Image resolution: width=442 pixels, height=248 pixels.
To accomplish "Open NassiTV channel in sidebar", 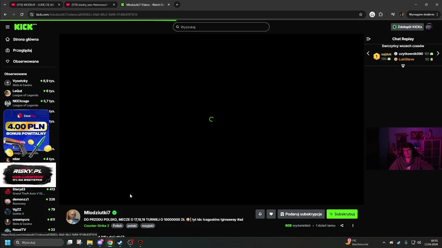I will [30, 230].
